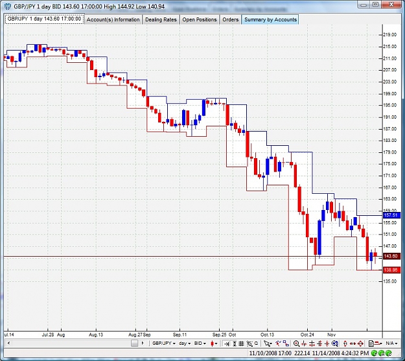Click the vertical autoscale icon
This screenshot has height=361, width=405.
tap(235, 344)
